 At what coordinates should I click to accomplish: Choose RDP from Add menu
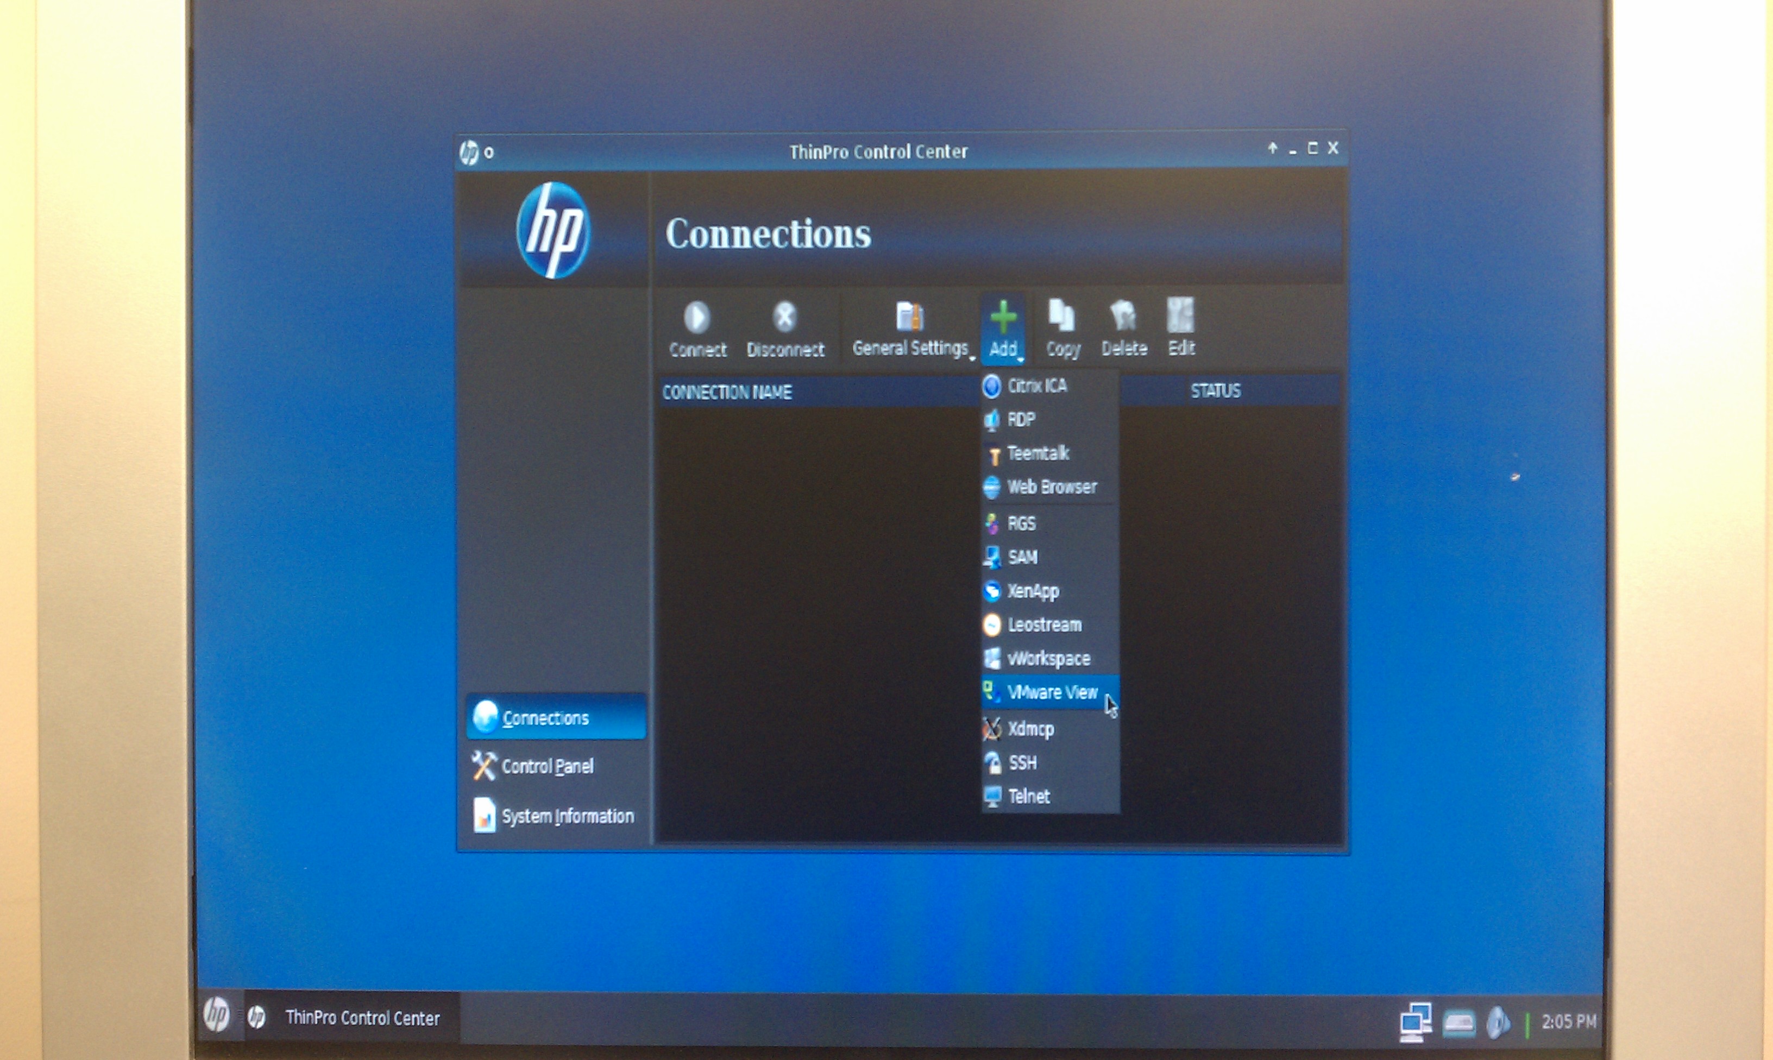pyautogui.click(x=1049, y=419)
